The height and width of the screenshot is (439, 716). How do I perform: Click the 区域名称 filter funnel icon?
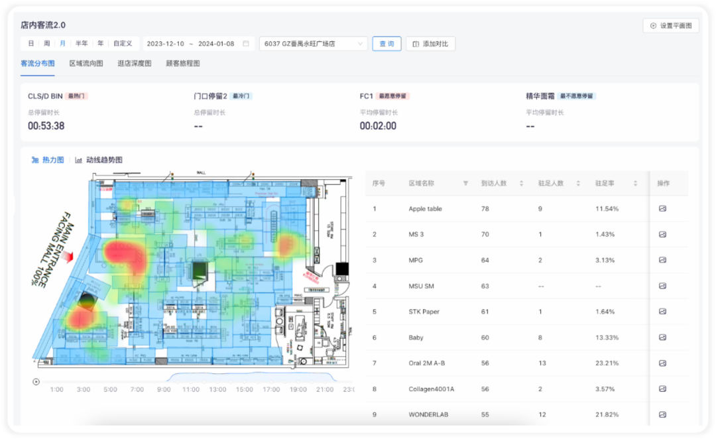tap(465, 183)
